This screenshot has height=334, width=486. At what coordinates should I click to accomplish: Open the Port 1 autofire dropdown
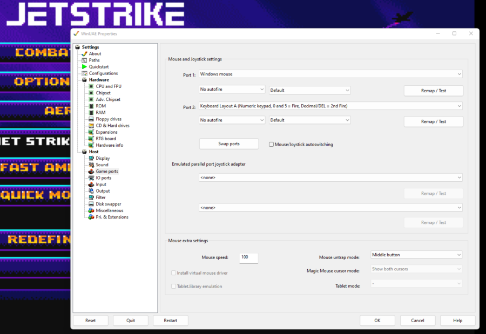(x=232, y=89)
